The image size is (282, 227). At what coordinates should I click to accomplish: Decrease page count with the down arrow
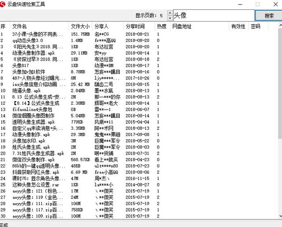coord(170,18)
